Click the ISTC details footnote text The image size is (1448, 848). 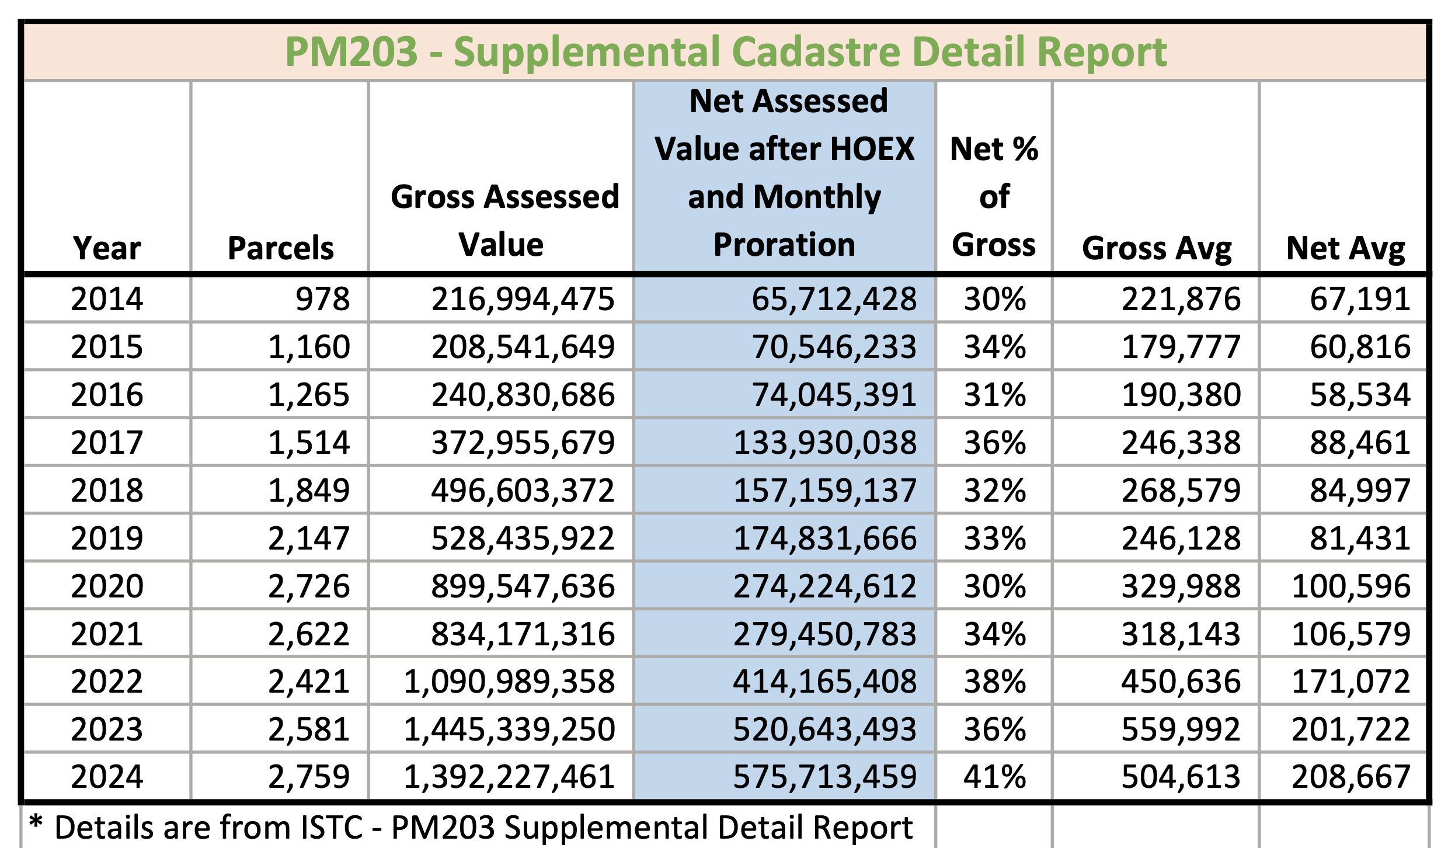click(x=471, y=828)
